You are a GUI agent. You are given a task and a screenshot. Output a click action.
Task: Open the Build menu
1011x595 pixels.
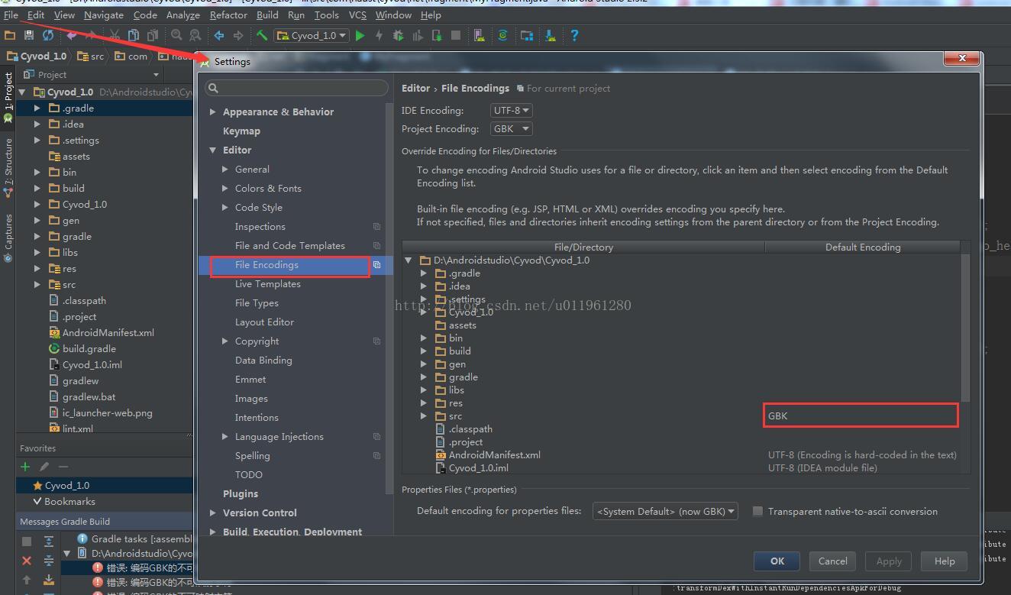[267, 15]
